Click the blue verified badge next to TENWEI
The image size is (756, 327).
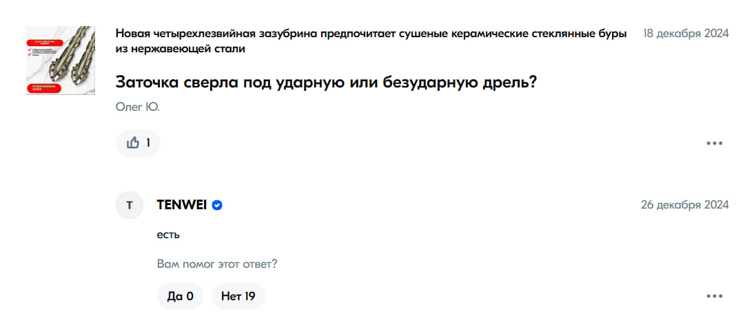pyautogui.click(x=217, y=205)
